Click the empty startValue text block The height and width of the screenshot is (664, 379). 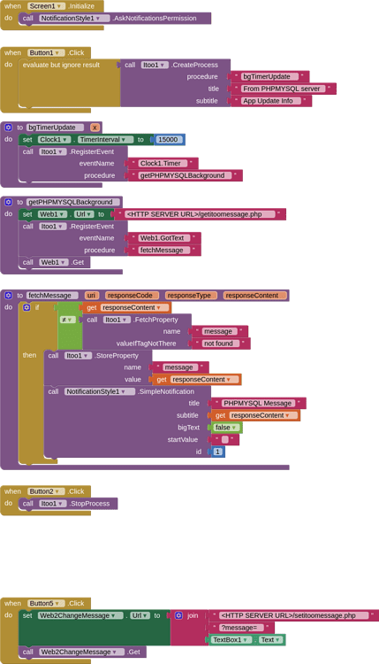[x=225, y=439]
